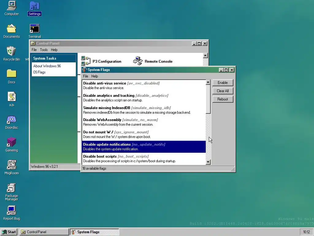The height and width of the screenshot is (236, 314).
Task: Open Tools menu in Control Panel
Action: (44, 50)
